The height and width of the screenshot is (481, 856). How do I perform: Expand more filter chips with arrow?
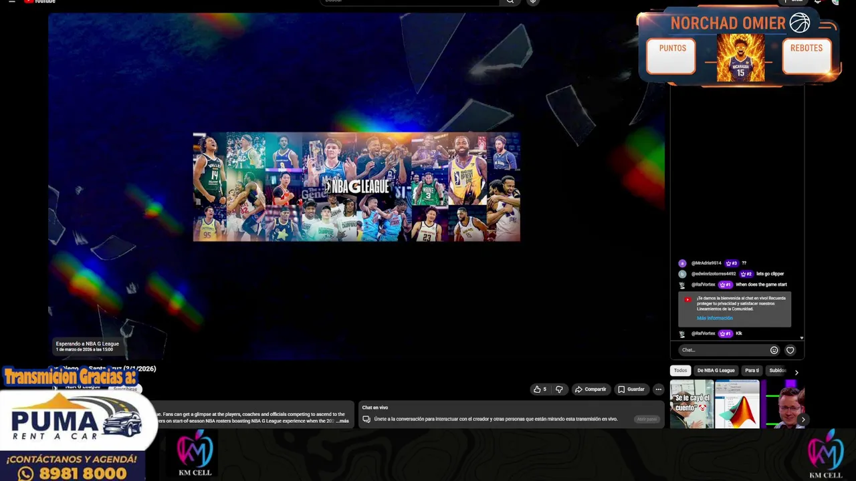pyautogui.click(x=796, y=372)
